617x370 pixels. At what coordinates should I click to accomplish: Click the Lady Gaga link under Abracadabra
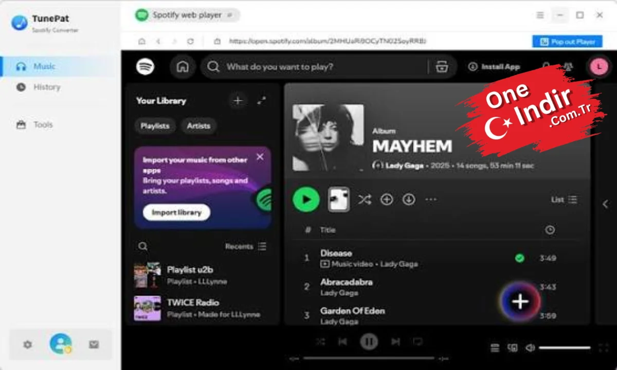[339, 293]
